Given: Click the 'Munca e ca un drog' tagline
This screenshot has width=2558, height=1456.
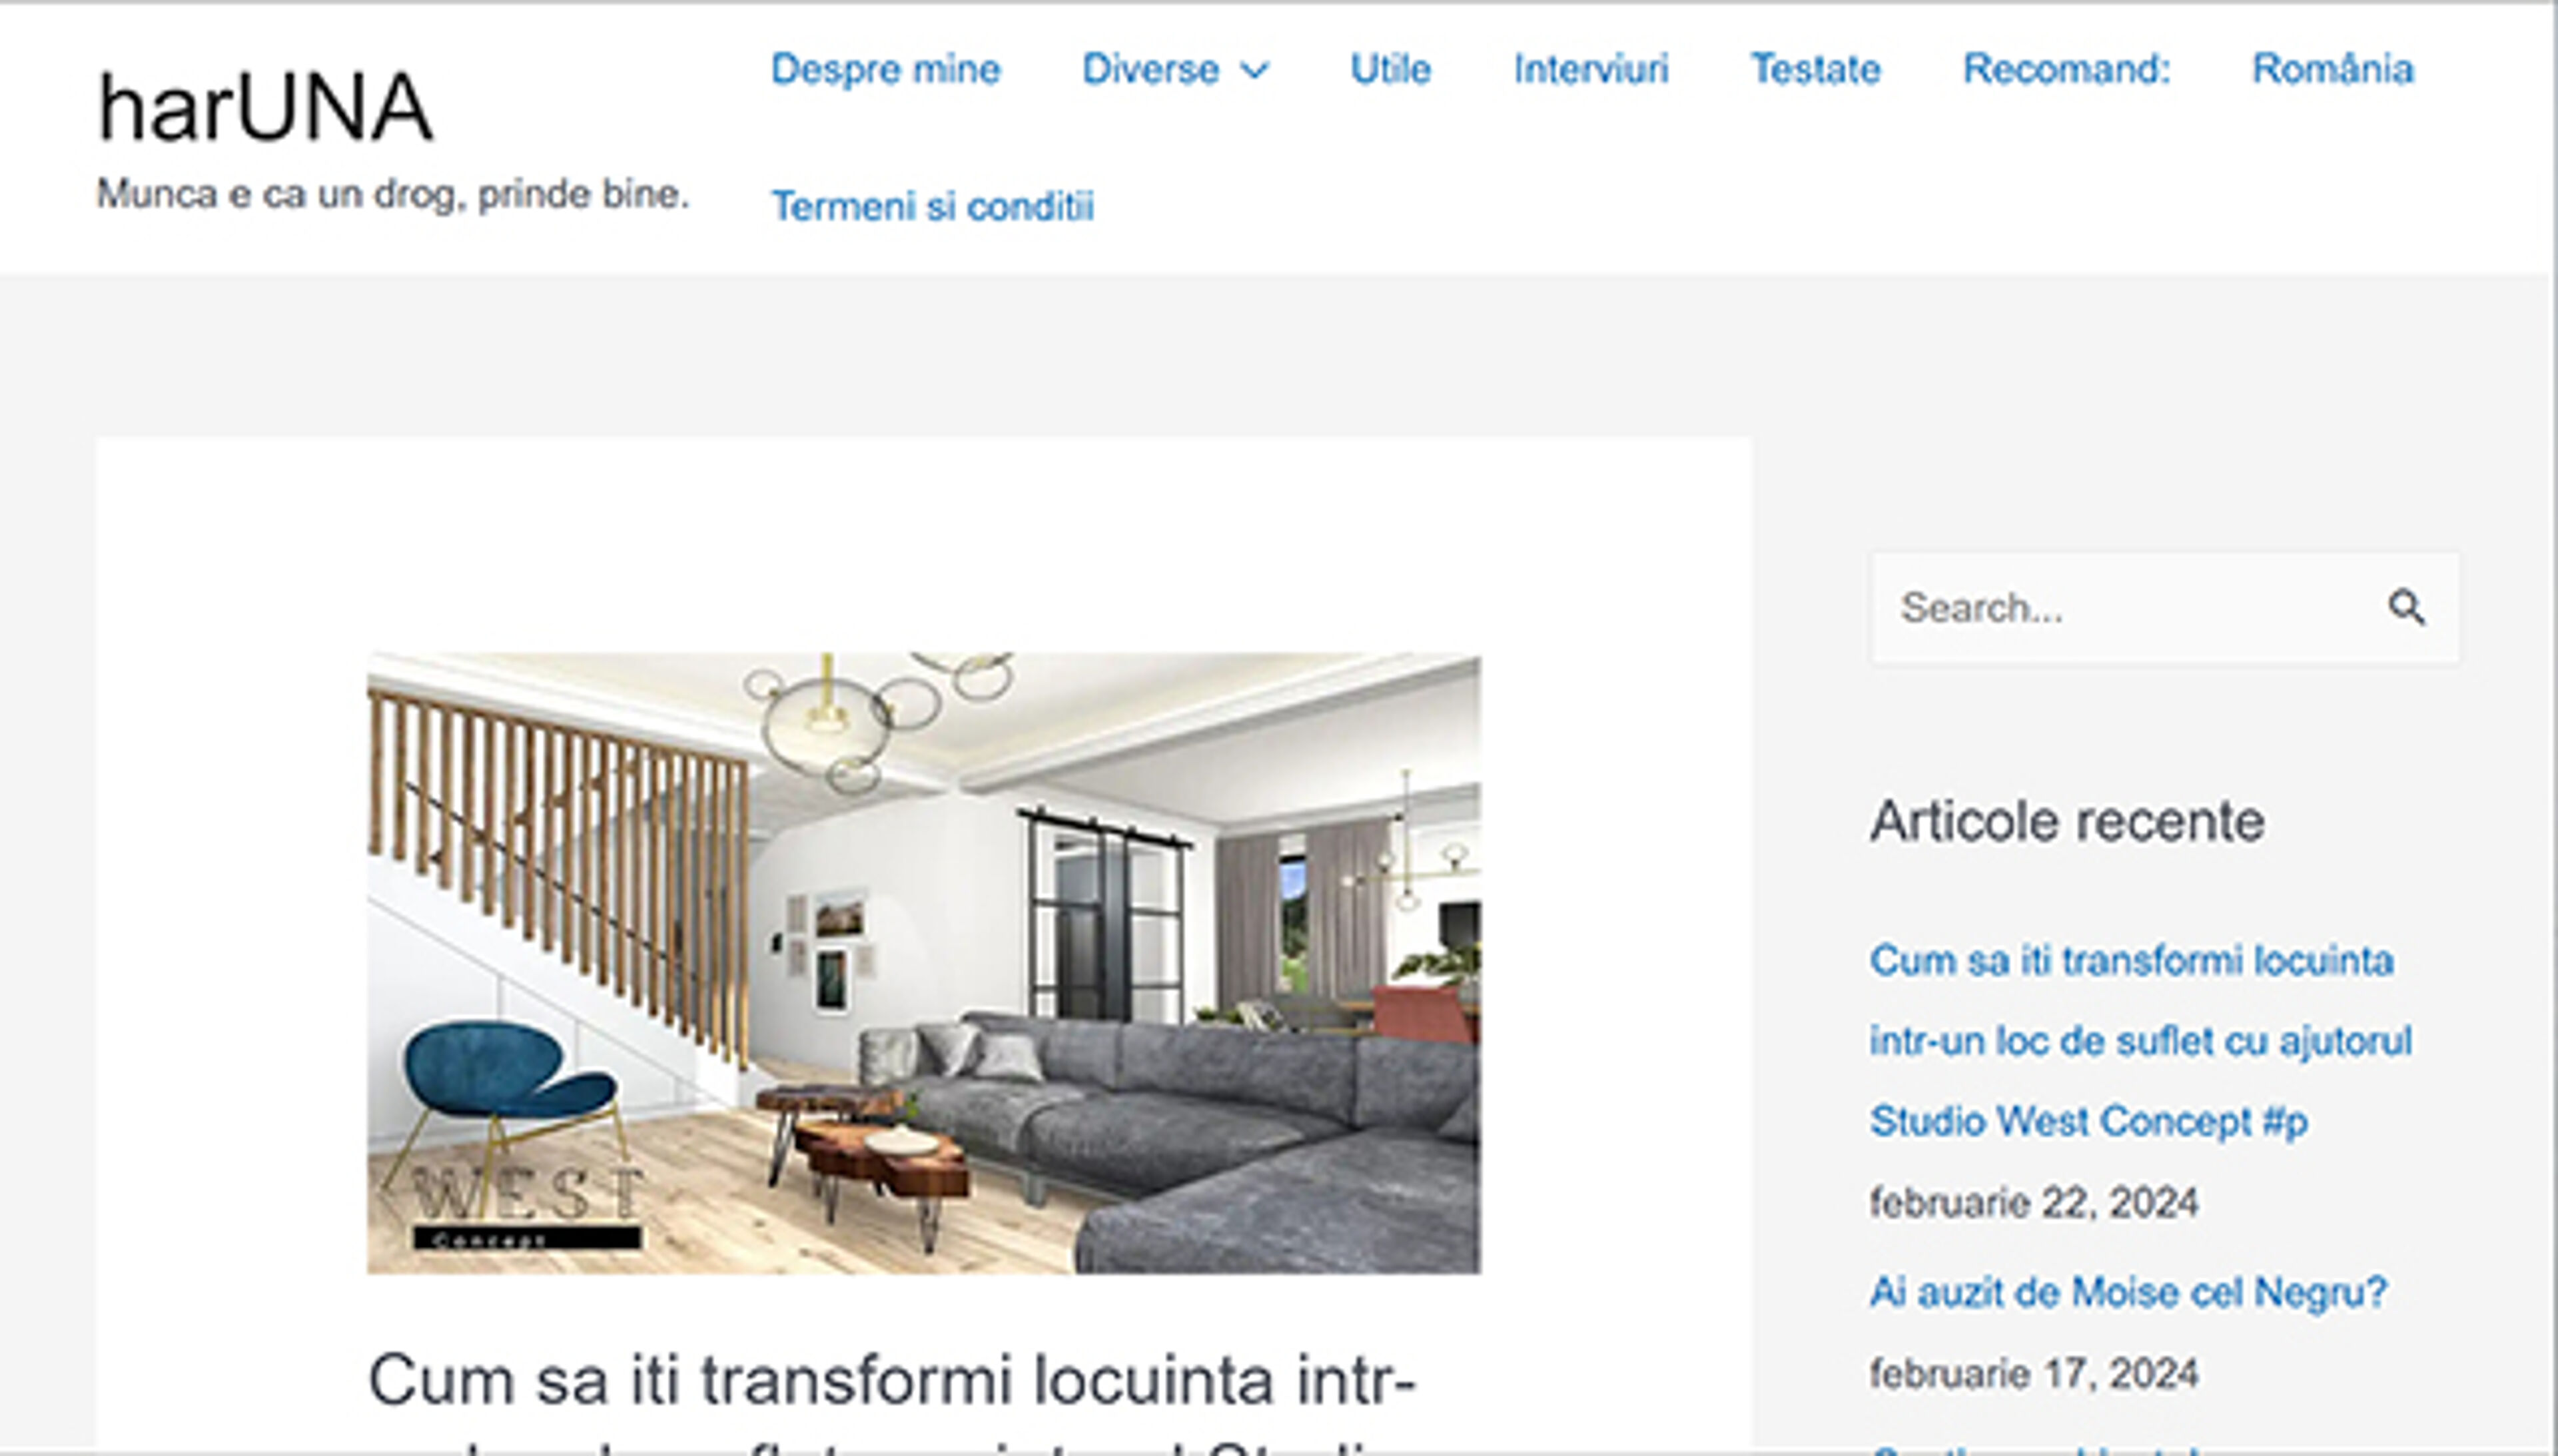Looking at the screenshot, I should pos(393,194).
